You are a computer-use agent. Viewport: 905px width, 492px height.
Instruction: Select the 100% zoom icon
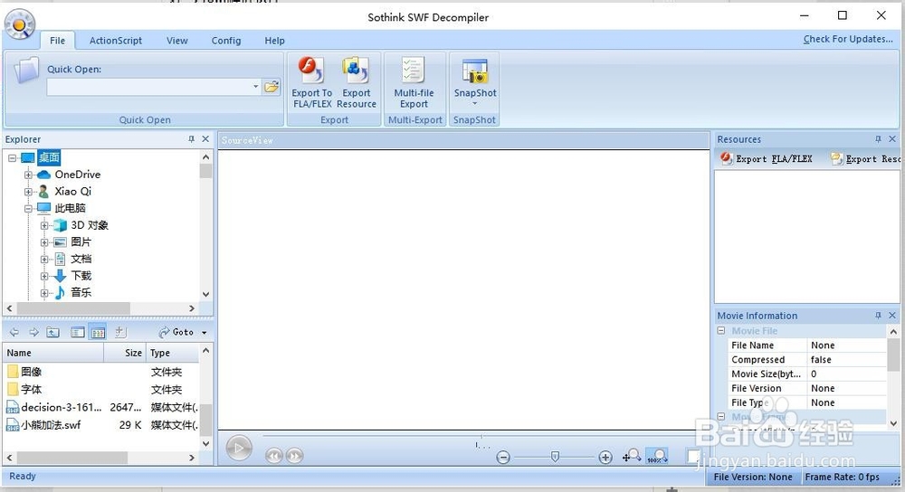pos(657,456)
